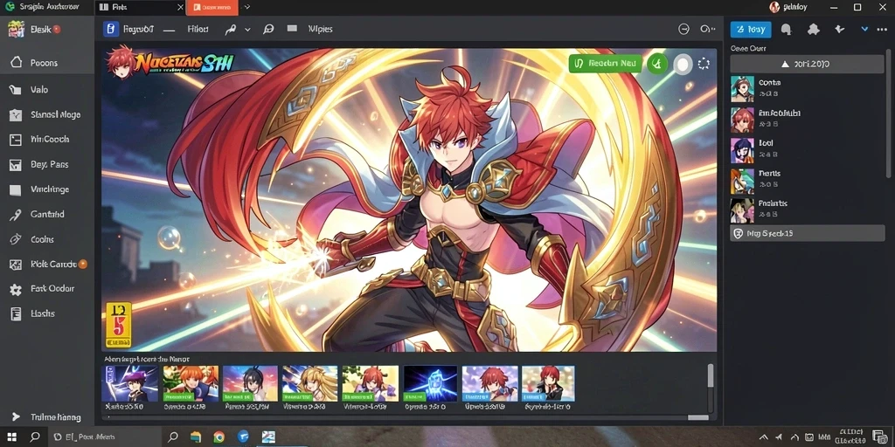Select the Fnertis friend entry
The height and width of the screenshot is (447, 895).
[807, 180]
